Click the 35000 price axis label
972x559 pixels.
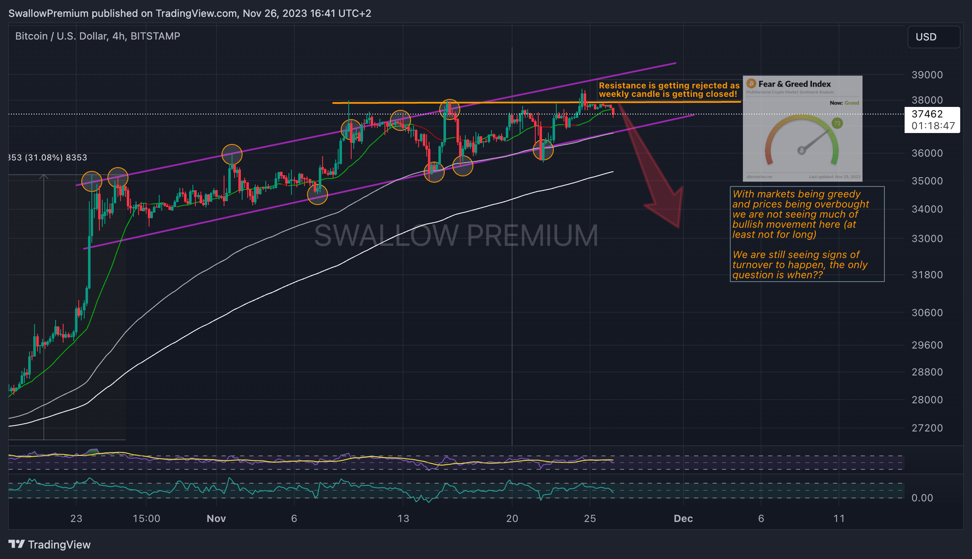[927, 181]
